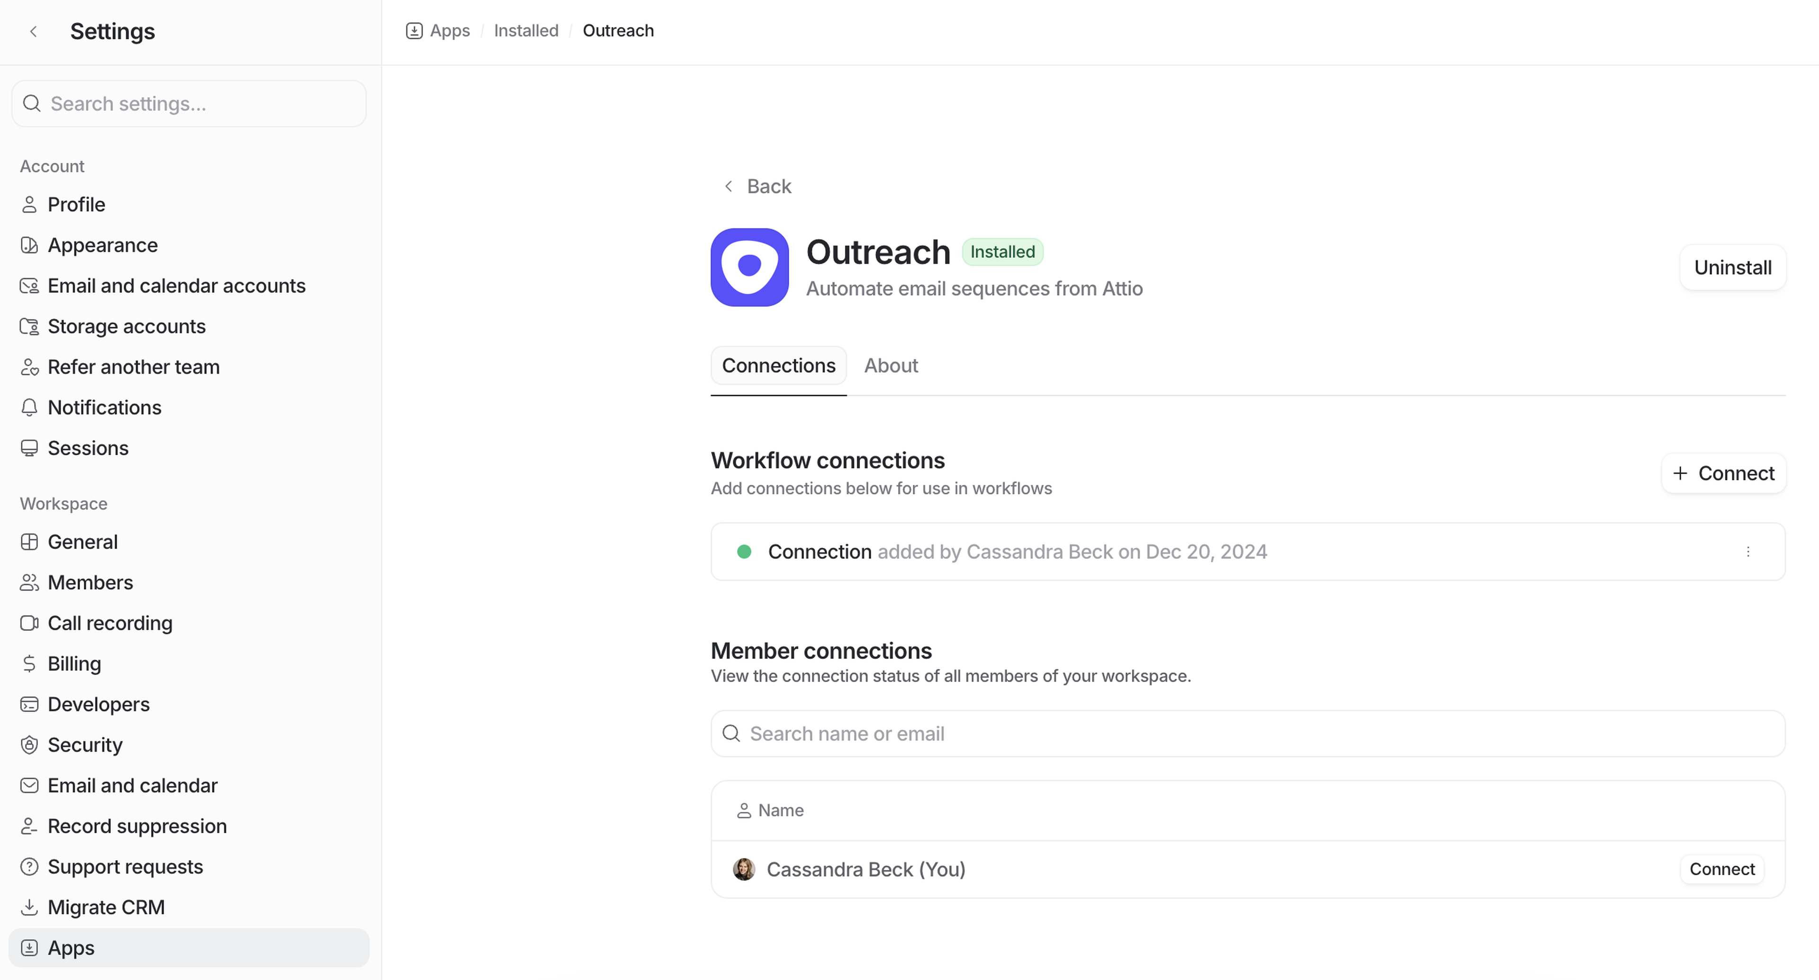The image size is (1819, 980).
Task: Open Developers settings section
Action: [98, 704]
